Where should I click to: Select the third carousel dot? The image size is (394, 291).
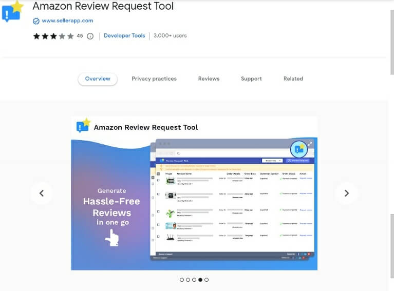pos(194,280)
